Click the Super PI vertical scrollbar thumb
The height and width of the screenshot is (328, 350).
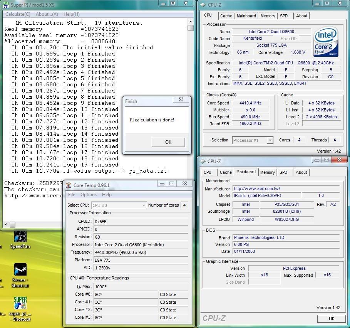pyautogui.click(x=191, y=28)
